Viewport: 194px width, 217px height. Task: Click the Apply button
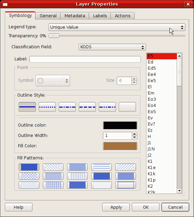(116, 207)
